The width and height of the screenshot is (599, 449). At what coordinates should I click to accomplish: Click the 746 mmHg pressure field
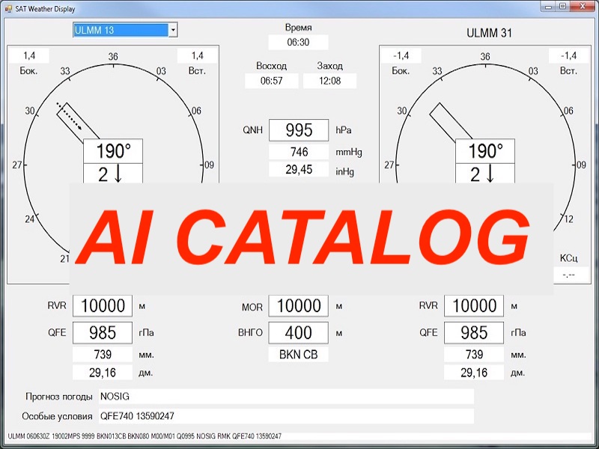coord(298,152)
